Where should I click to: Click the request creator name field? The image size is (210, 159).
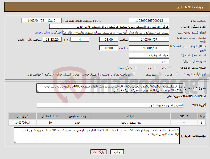(x=116, y=32)
